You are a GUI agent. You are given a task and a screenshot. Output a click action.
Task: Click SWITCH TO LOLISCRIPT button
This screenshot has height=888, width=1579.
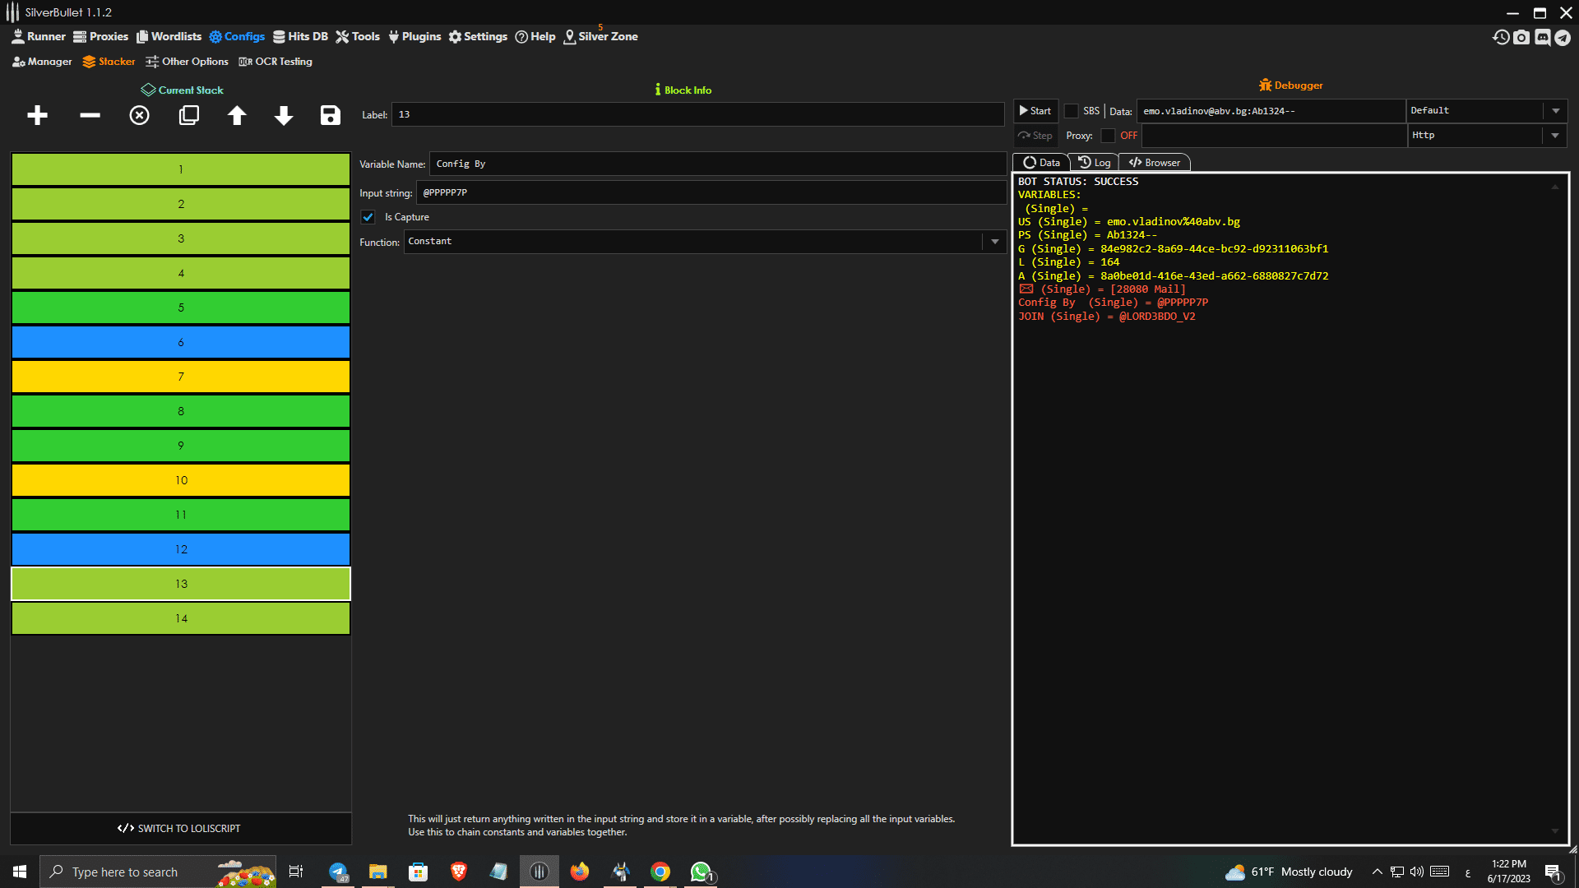[x=180, y=829]
